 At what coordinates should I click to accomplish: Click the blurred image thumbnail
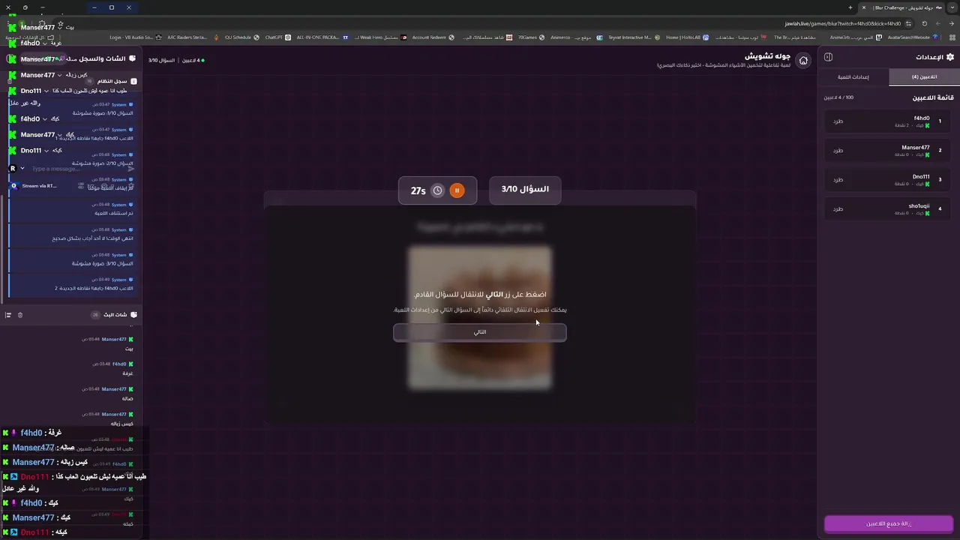[x=480, y=318]
